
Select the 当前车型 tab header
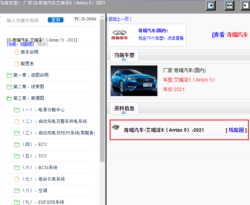pos(124,55)
